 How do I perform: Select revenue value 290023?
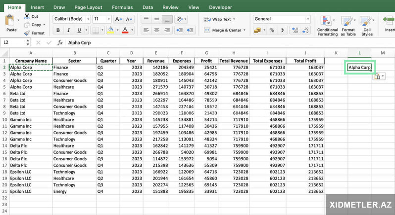156,113
